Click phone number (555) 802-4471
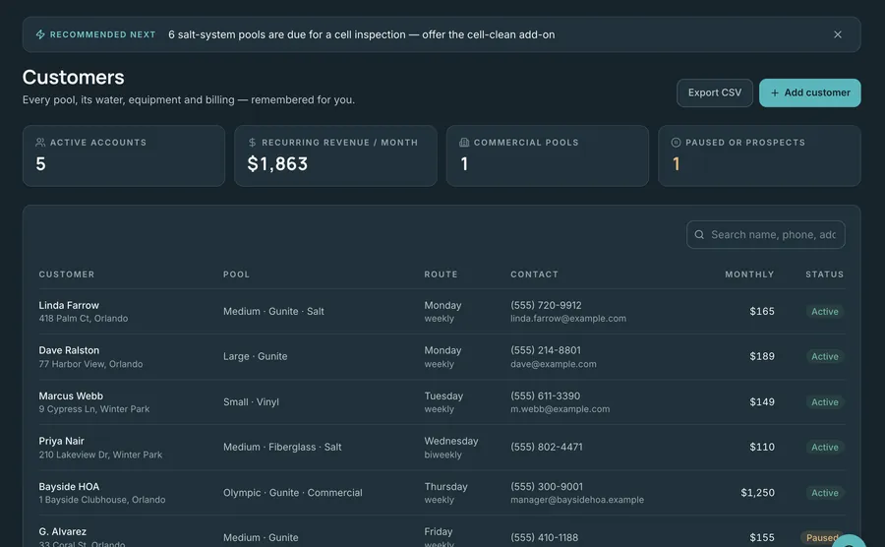 pyautogui.click(x=547, y=447)
